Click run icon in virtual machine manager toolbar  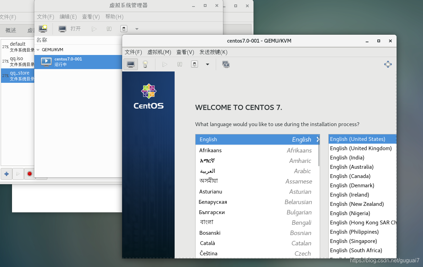tap(94, 29)
